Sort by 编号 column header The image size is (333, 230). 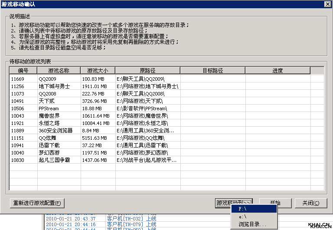pyautogui.click(x=23, y=71)
